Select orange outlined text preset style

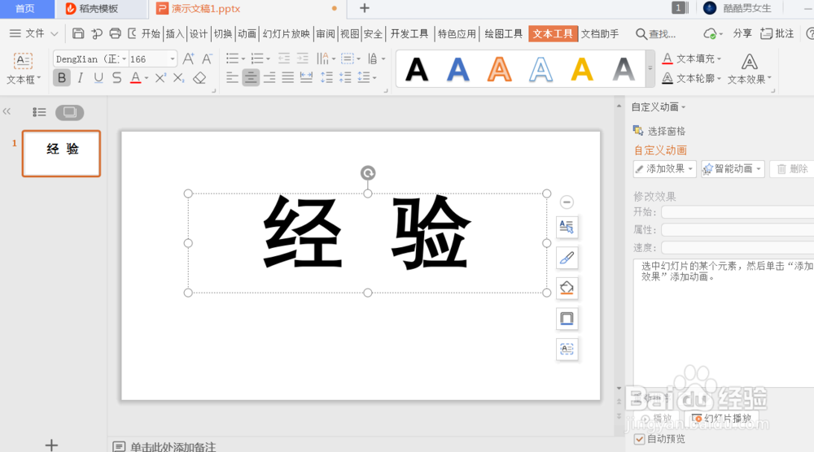coord(500,69)
